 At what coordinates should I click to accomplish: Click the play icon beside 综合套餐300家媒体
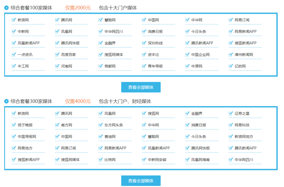click(7, 101)
